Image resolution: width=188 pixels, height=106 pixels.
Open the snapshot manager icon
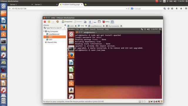[85, 22]
